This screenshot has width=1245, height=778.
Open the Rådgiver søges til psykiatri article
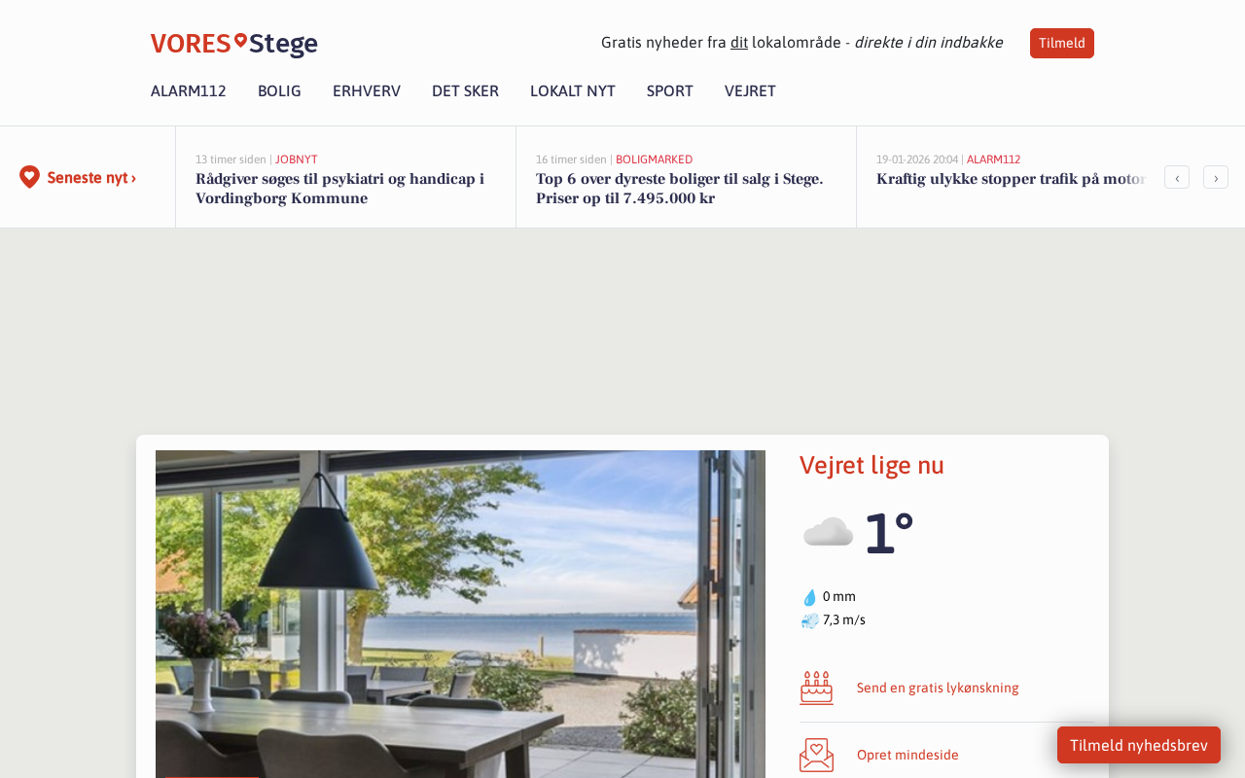click(339, 189)
